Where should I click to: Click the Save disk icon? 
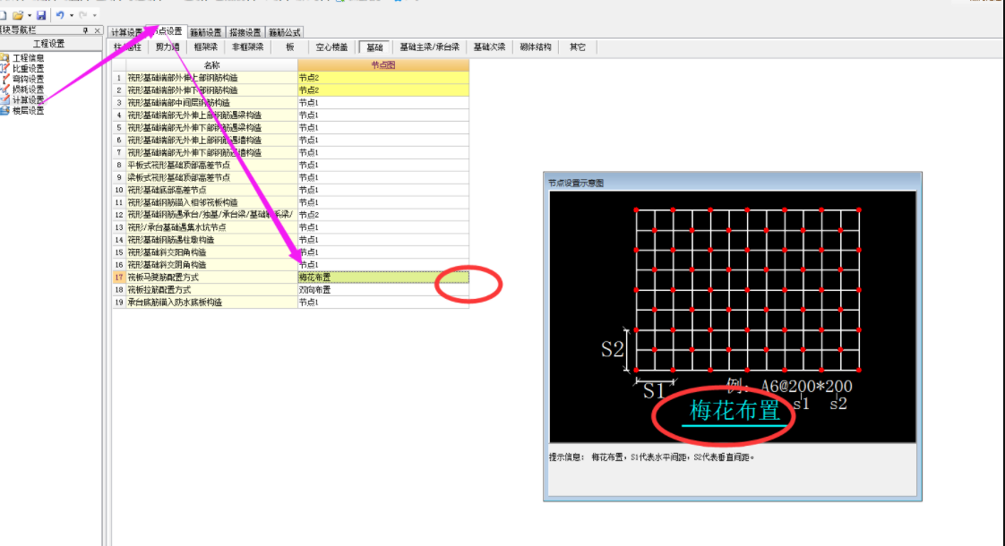[x=41, y=14]
